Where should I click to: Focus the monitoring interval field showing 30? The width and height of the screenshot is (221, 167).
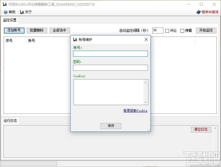point(158,30)
